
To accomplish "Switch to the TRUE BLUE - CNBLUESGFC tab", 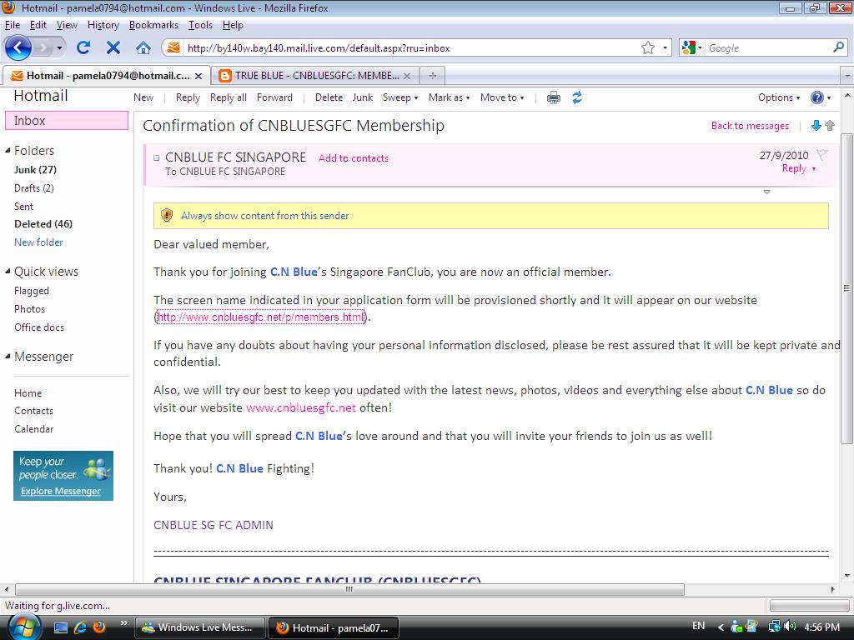I will (314, 76).
